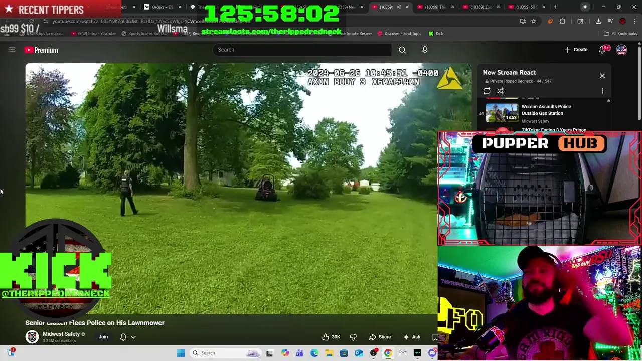This screenshot has height=361, width=642.
Task: Open OBS Studio from the taskbar
Action: point(374,353)
